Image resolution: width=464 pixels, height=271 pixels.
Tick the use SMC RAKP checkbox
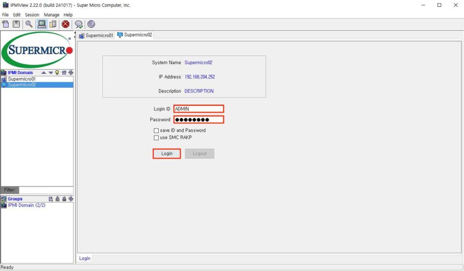click(x=156, y=138)
